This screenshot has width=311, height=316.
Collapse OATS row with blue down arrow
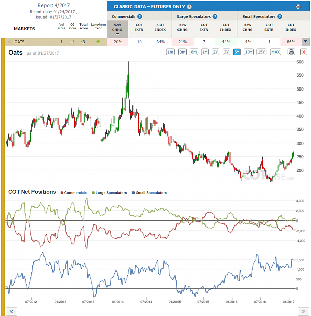point(306,42)
